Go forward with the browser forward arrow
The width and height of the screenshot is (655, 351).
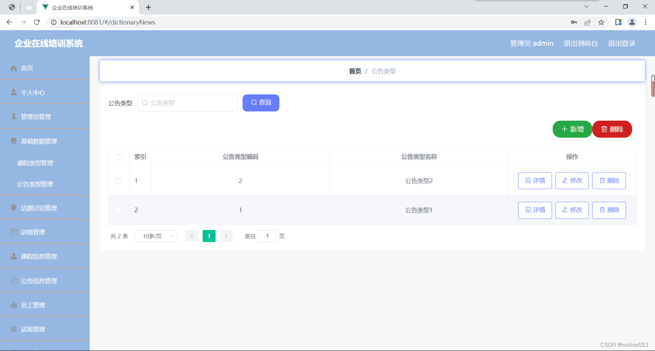tap(23, 22)
